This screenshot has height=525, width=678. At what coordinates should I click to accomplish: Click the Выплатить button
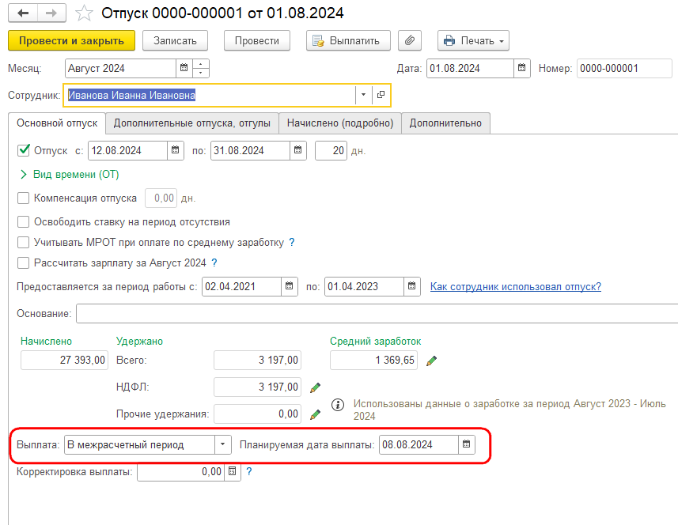click(x=348, y=40)
